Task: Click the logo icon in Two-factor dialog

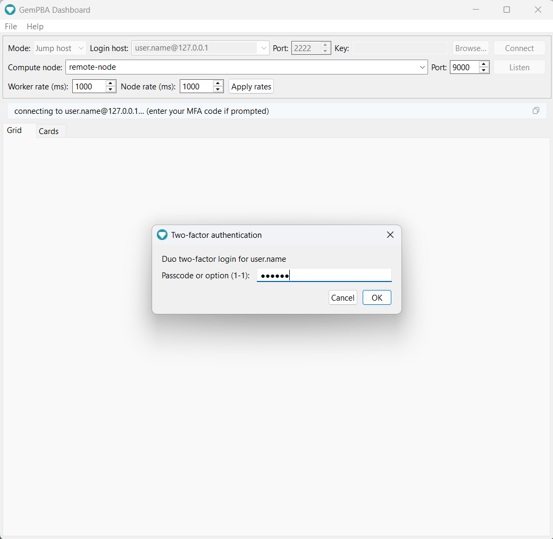Action: point(162,235)
